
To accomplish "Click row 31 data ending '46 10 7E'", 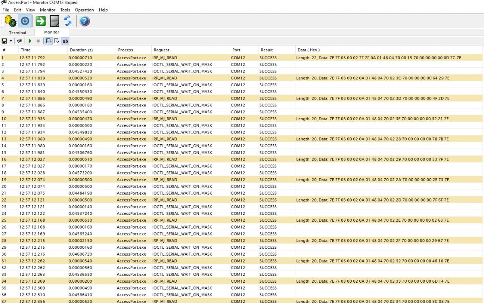I will (x=372, y=261).
